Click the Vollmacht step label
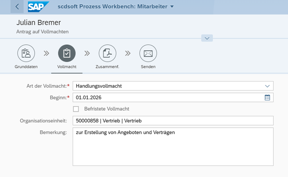Image resolution: width=288 pixels, height=177 pixels. point(67,67)
